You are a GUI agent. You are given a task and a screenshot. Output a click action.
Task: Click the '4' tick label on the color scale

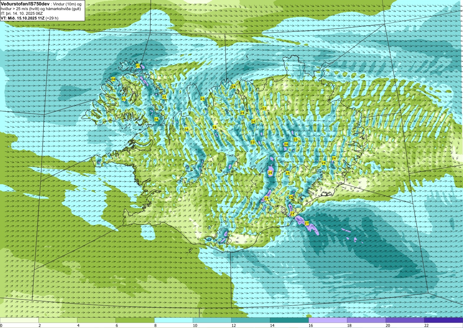pyautogui.click(x=78, y=325)
